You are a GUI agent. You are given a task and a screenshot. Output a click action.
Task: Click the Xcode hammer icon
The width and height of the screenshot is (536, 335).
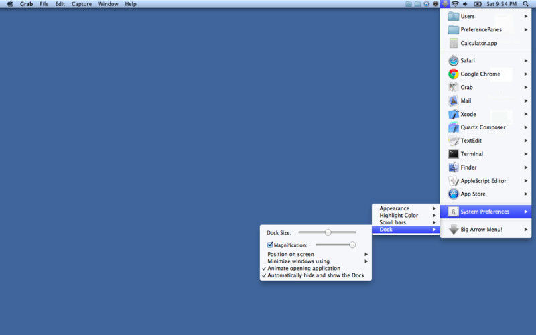pyautogui.click(x=454, y=114)
